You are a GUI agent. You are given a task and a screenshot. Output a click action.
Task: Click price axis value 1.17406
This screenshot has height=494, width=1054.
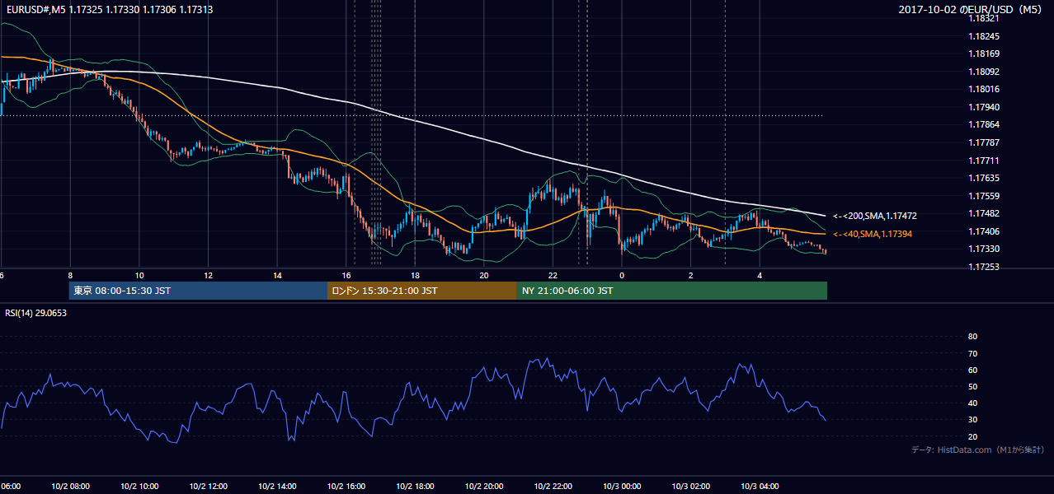[x=985, y=231]
